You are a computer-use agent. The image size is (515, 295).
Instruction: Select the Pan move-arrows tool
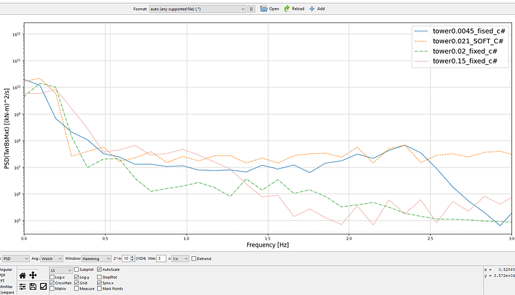coord(33,276)
